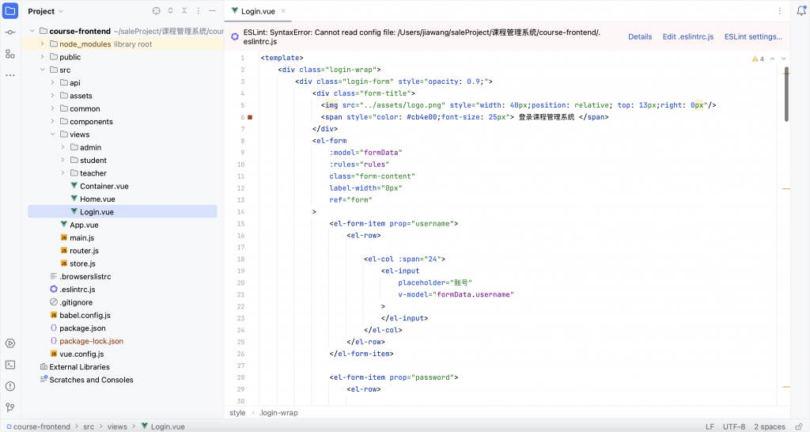Image resolution: width=810 pixels, height=432 pixels.
Task: Click the Terminal tool window icon
Action: coord(10,365)
